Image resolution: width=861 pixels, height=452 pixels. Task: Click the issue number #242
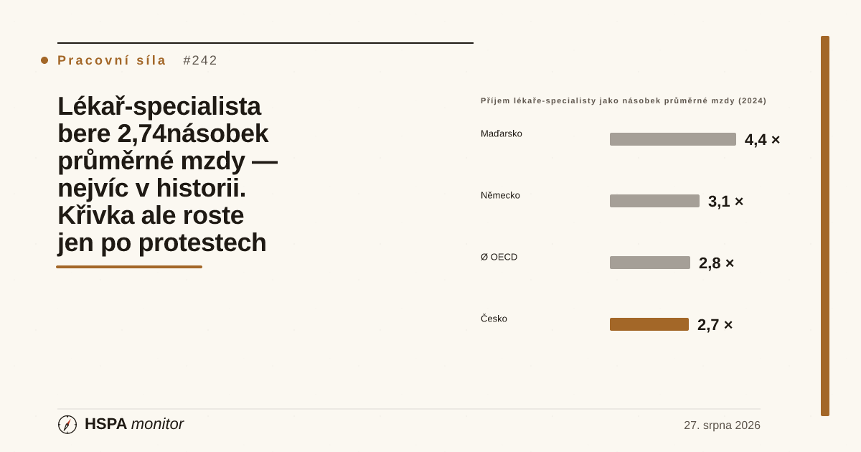click(200, 60)
